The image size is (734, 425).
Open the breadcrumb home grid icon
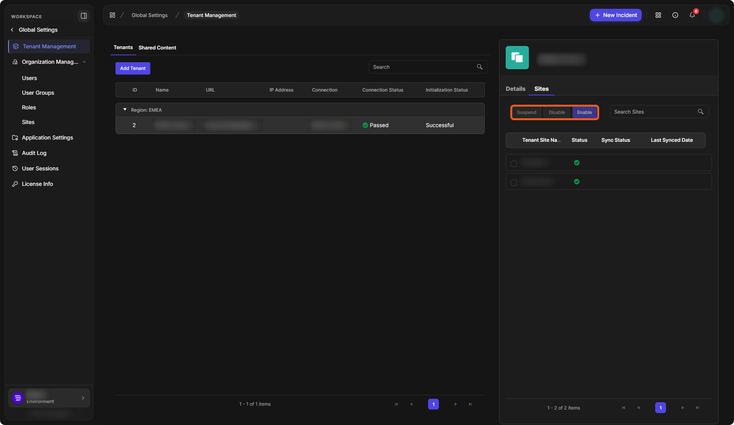(112, 15)
